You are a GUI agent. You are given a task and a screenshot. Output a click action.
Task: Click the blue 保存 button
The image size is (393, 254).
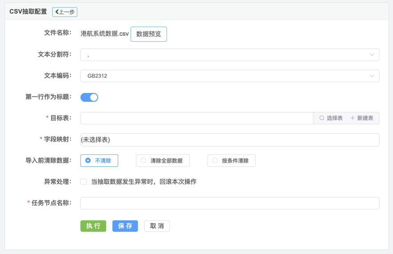tap(125, 226)
